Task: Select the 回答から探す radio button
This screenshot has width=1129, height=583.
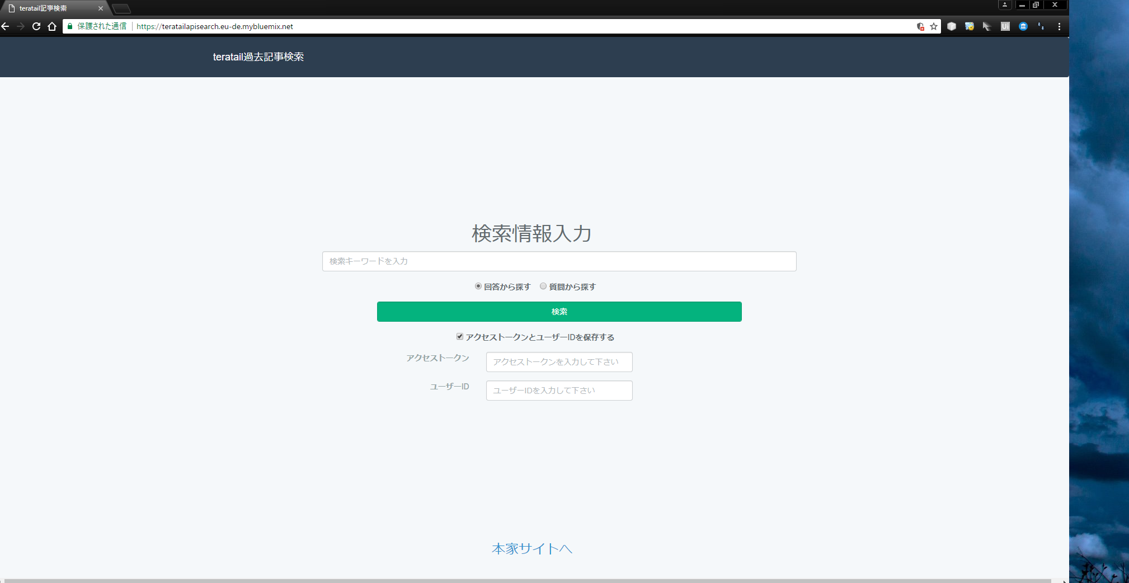Action: (x=478, y=286)
